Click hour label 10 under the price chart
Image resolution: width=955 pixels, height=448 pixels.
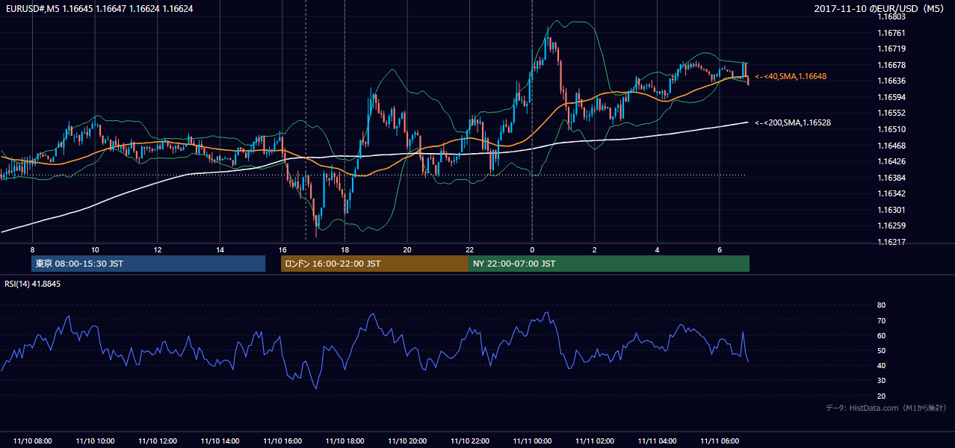(x=95, y=249)
